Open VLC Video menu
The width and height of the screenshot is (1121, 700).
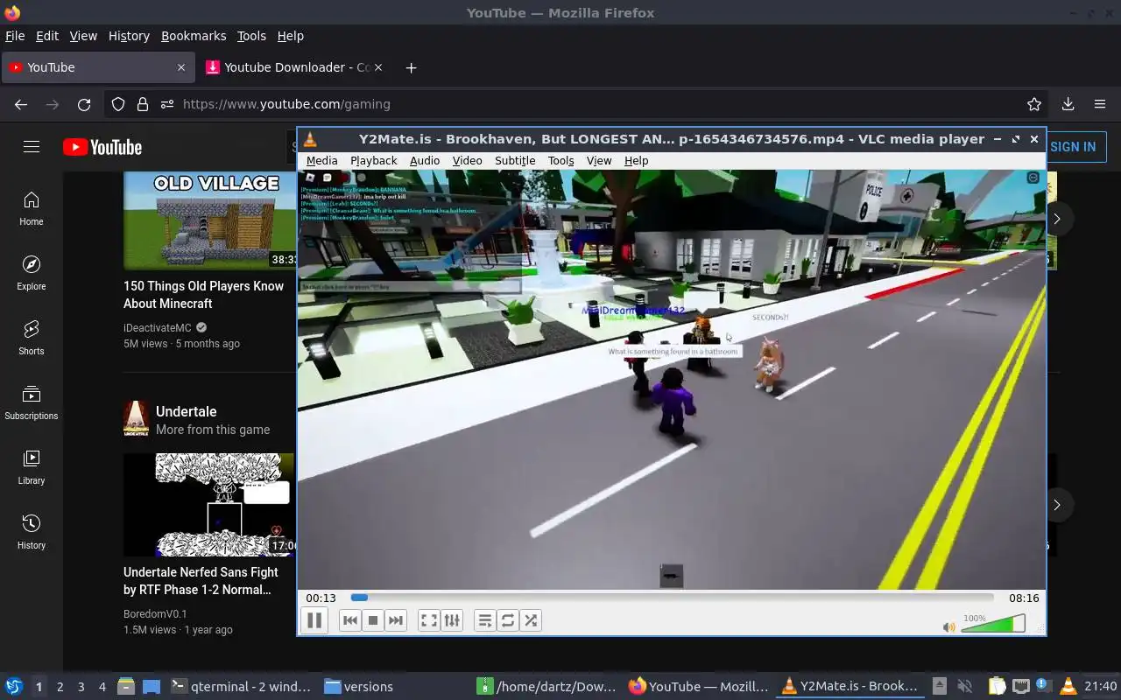point(467,160)
